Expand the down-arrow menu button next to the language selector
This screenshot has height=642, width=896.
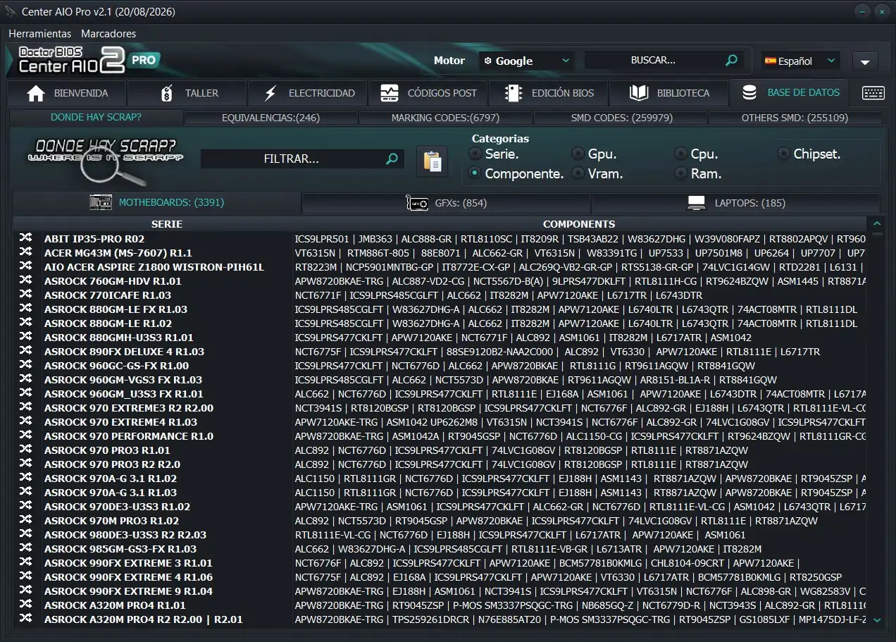coord(865,62)
